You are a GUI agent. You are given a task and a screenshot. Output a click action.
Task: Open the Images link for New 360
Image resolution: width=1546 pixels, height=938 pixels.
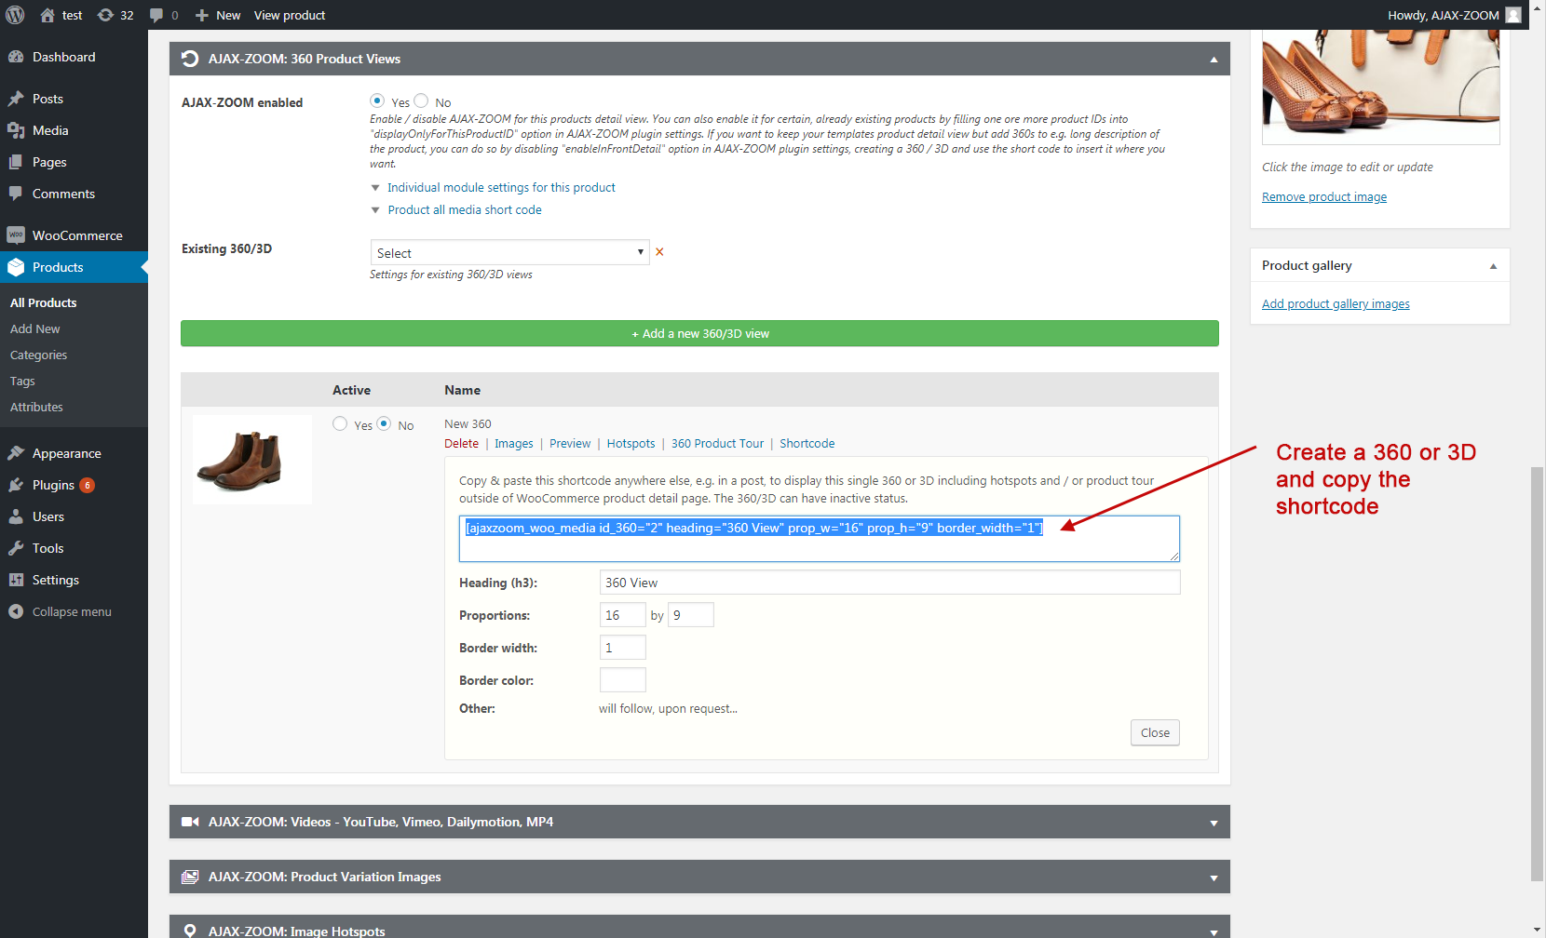tap(514, 444)
